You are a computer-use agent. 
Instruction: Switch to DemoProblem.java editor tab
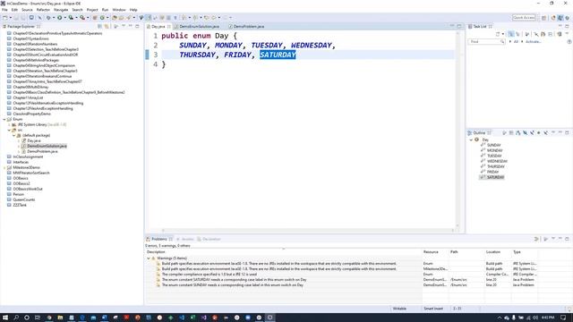coord(249,27)
